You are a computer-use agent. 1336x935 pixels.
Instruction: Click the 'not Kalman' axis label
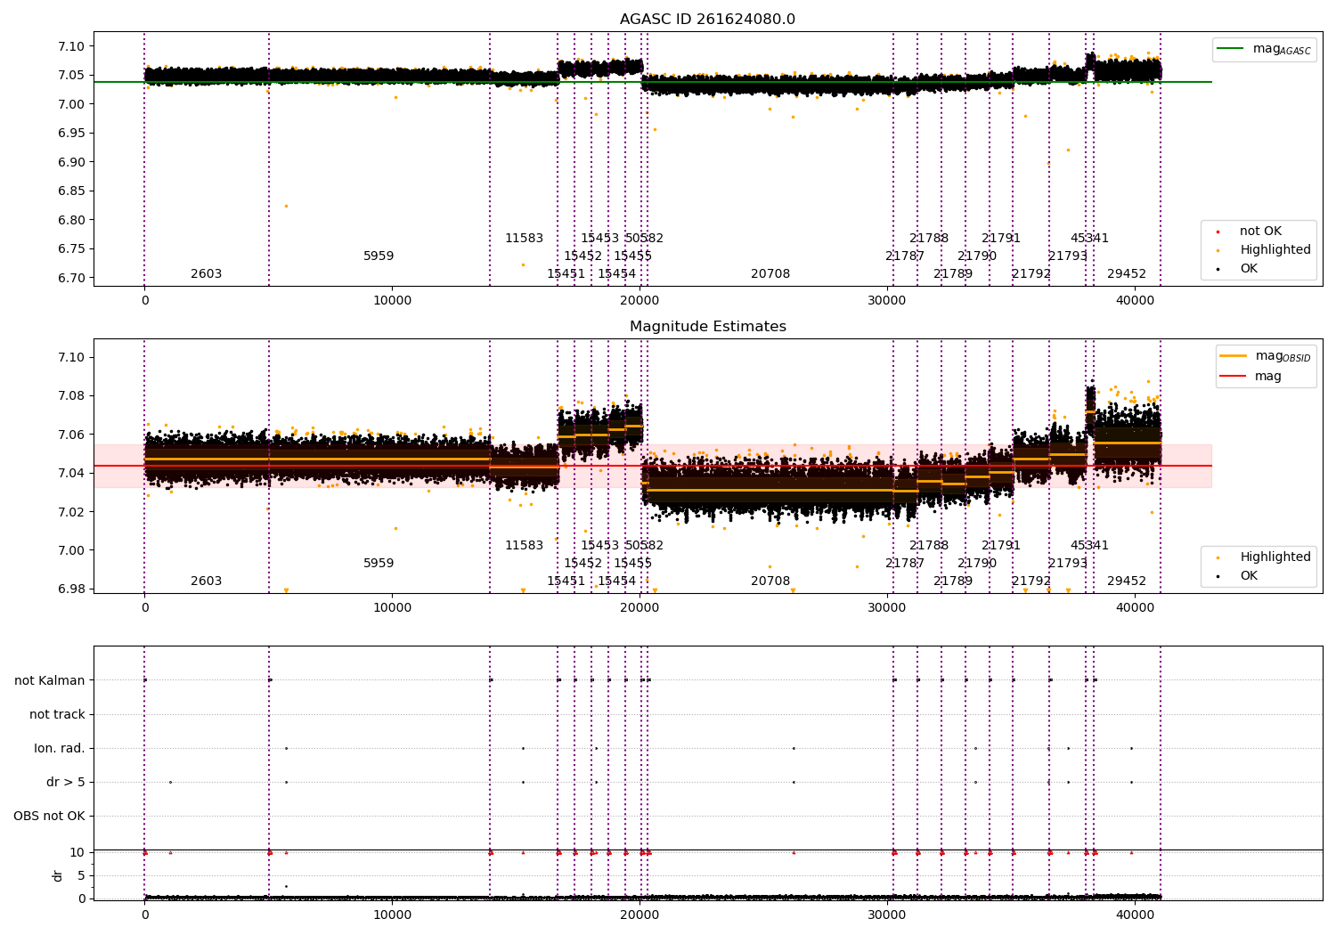pyautogui.click(x=50, y=680)
